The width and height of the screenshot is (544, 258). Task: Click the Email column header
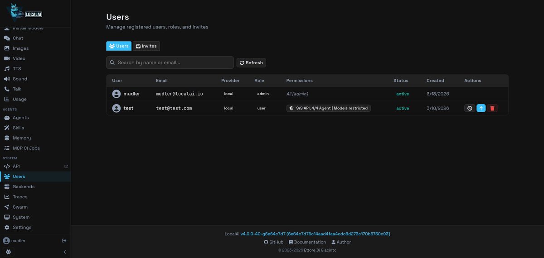[x=162, y=81]
